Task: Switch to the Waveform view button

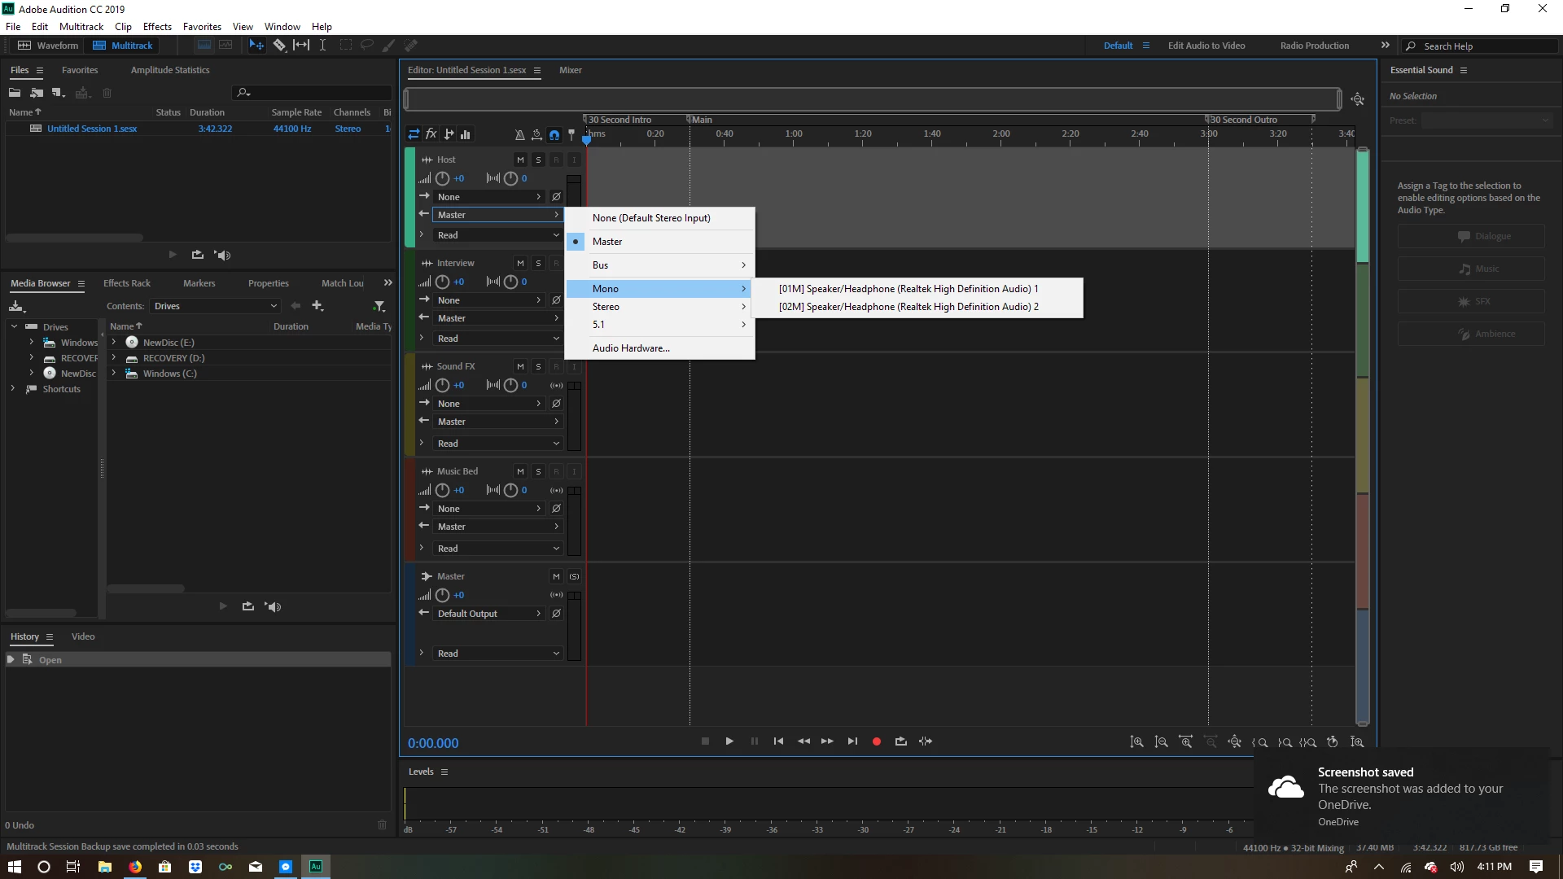Action: click(x=49, y=46)
